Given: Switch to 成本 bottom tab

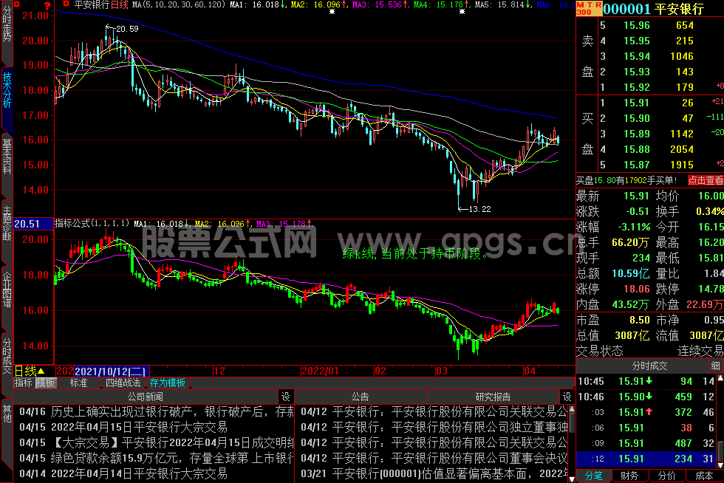Looking at the screenshot, I should [x=704, y=476].
